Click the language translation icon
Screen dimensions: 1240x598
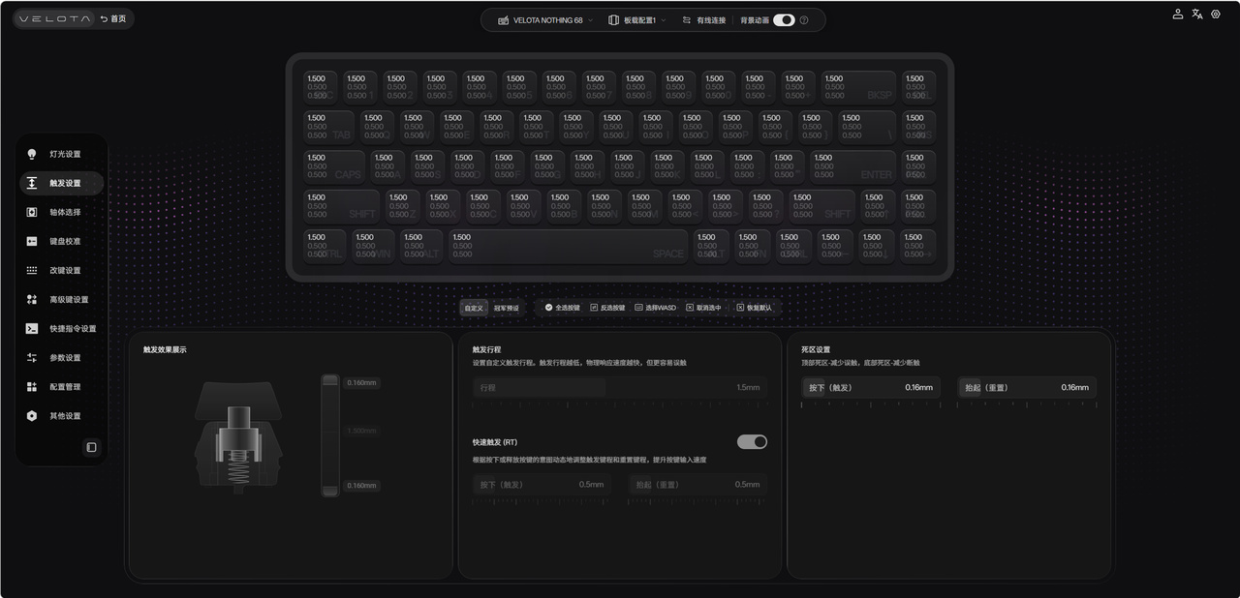[x=1196, y=14]
